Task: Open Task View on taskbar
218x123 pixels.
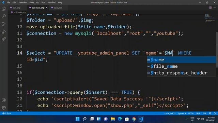Action: pos(92,119)
